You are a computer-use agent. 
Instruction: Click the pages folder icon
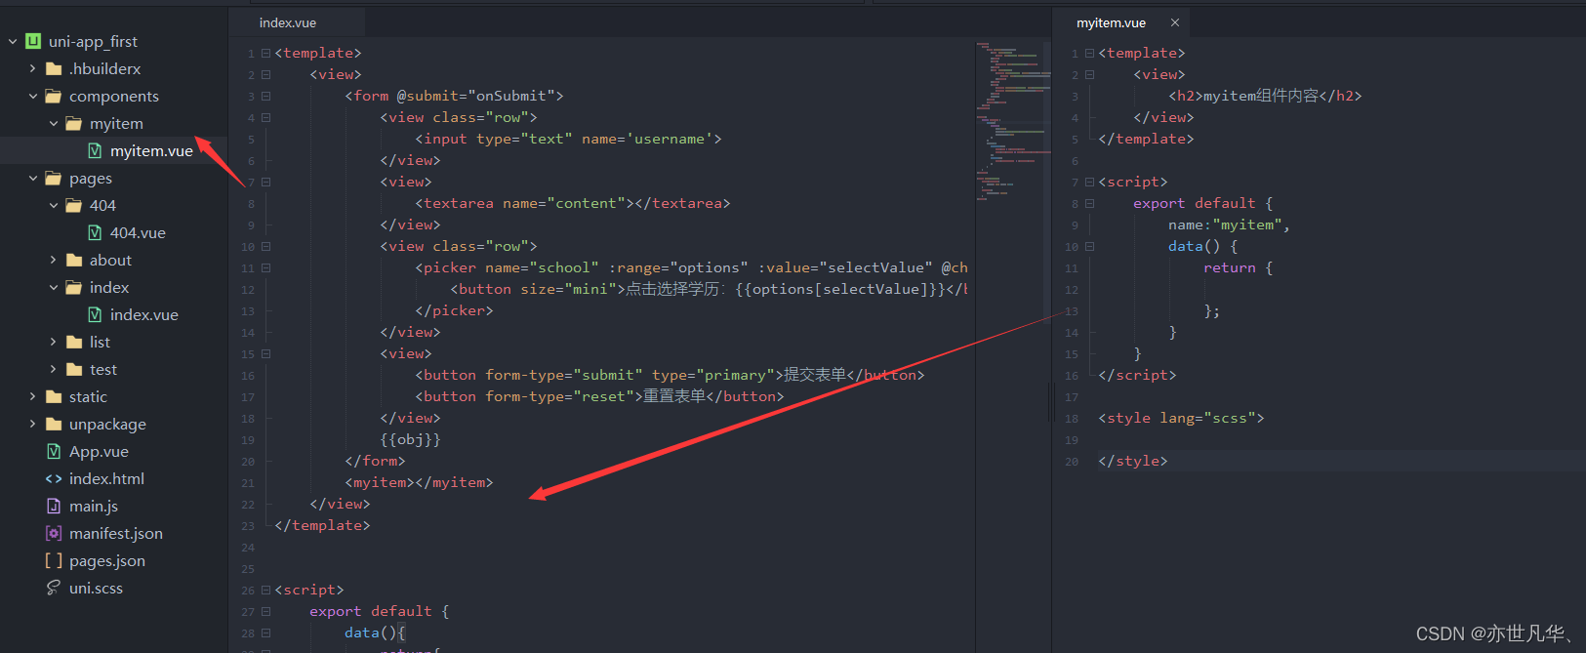click(x=54, y=178)
